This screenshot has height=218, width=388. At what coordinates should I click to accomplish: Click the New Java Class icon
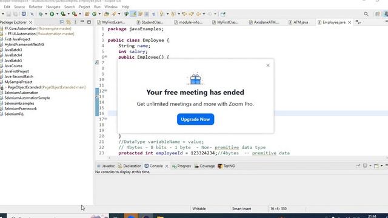(95, 14)
